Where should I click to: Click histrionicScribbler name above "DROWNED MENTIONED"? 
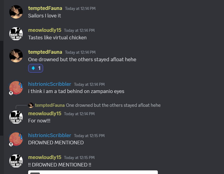click(50, 136)
